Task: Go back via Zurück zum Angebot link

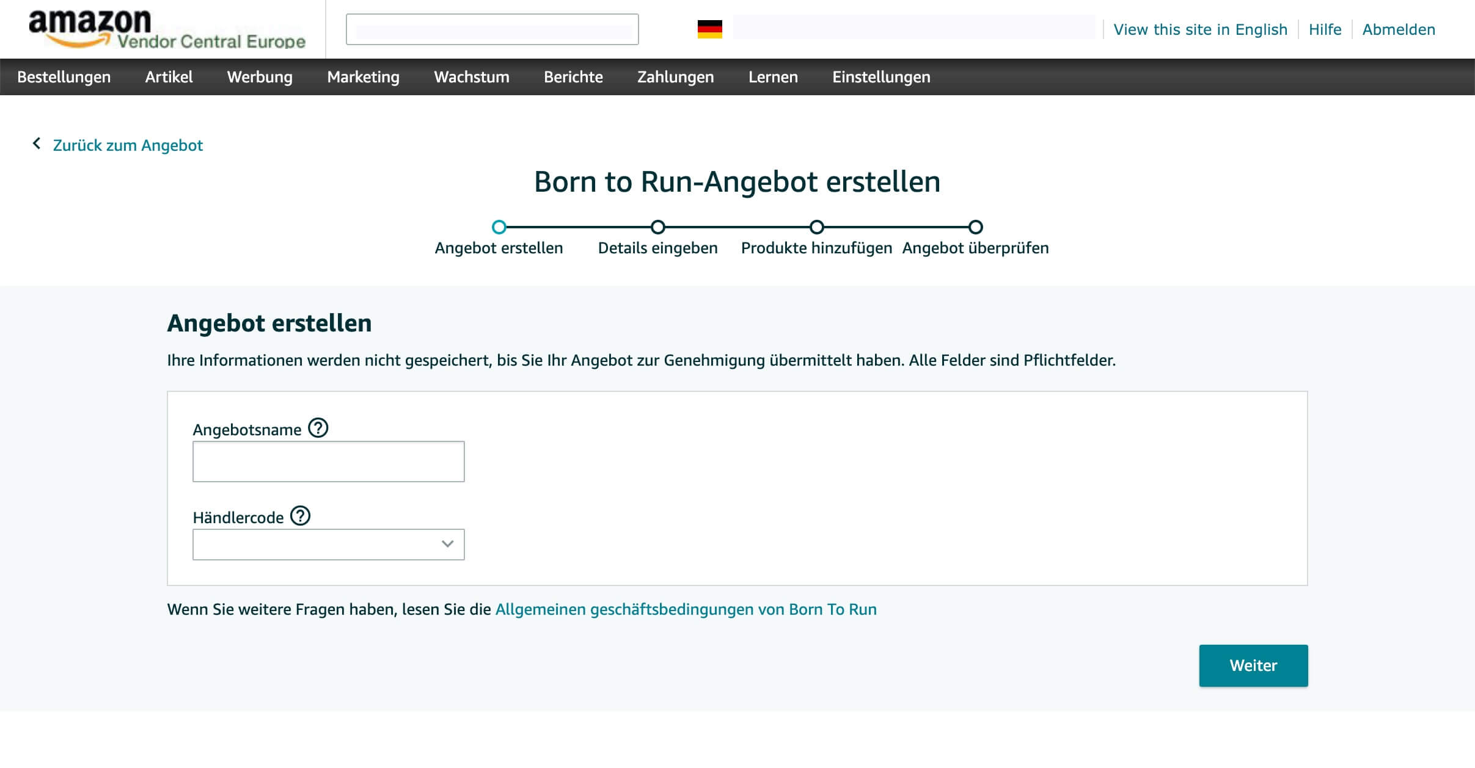Action: pyautogui.click(x=128, y=145)
